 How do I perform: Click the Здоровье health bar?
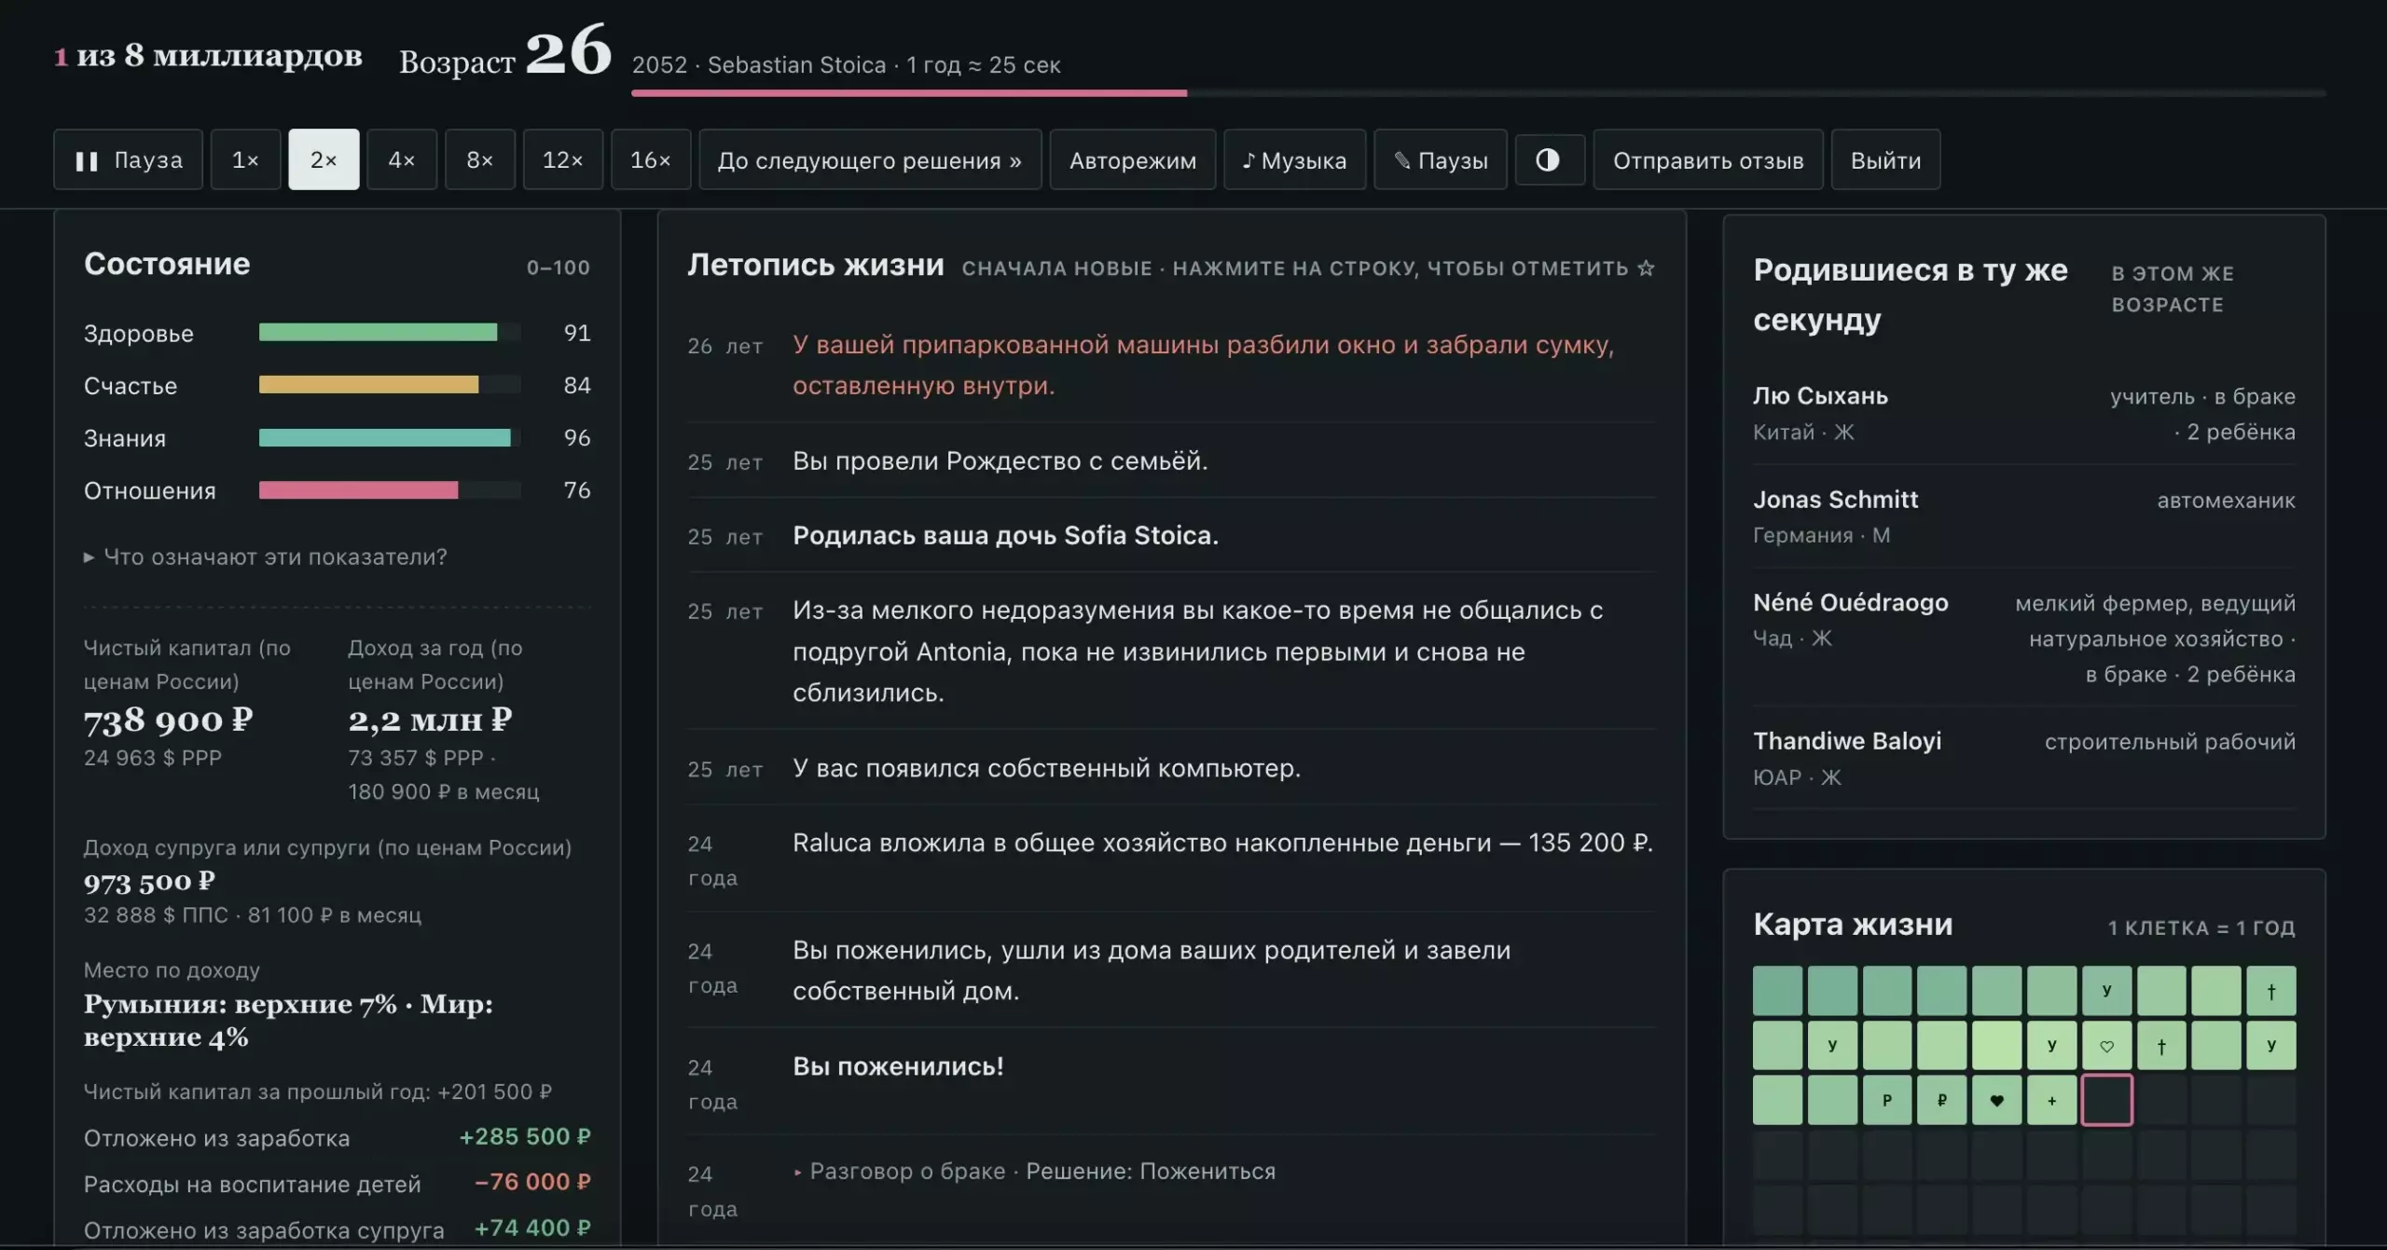pos(390,333)
